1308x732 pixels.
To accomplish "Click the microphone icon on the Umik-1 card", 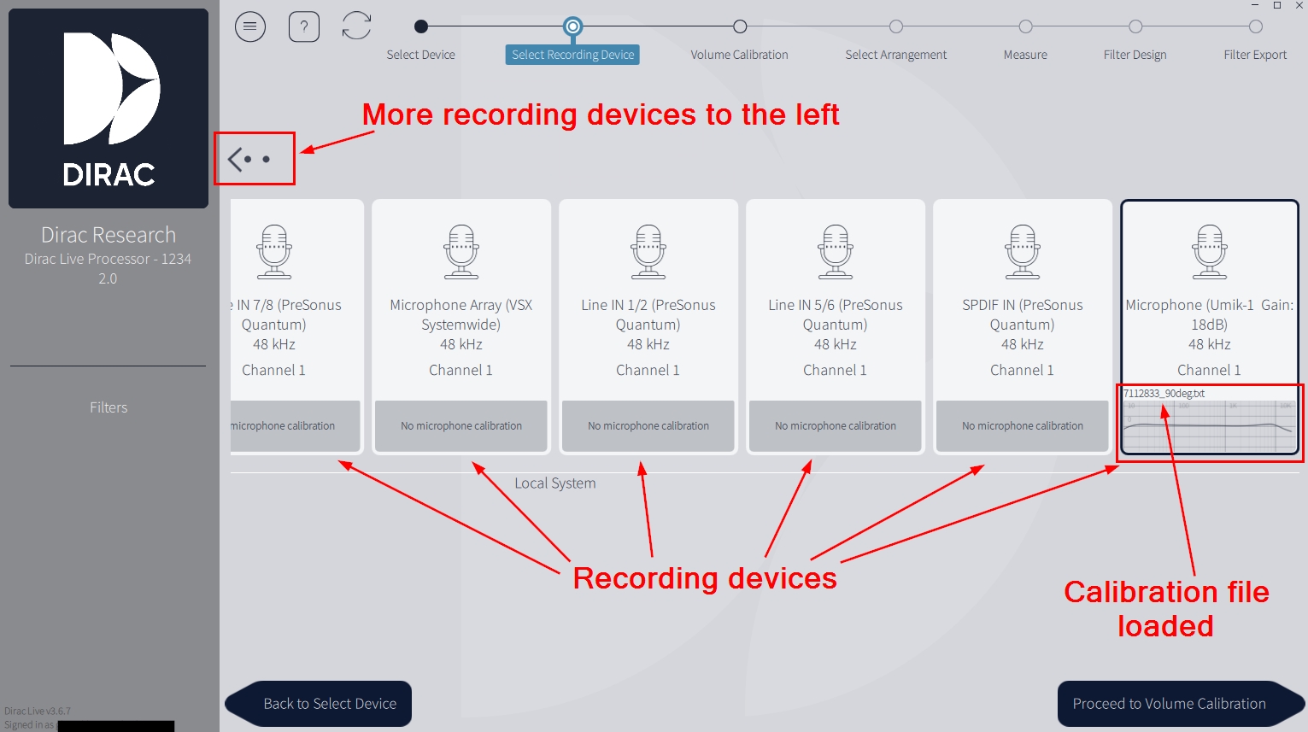I will point(1209,250).
